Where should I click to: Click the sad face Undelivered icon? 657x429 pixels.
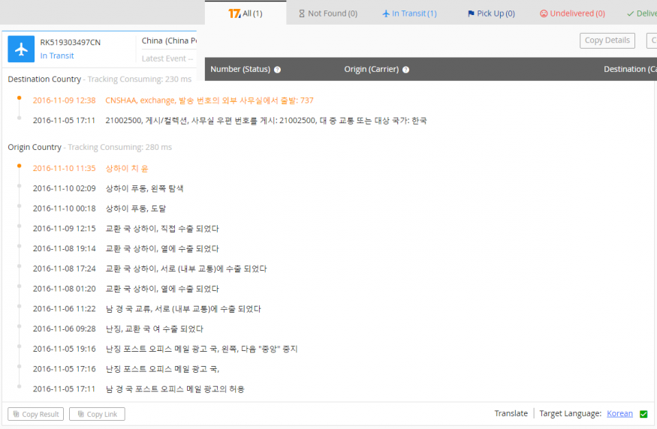click(544, 13)
